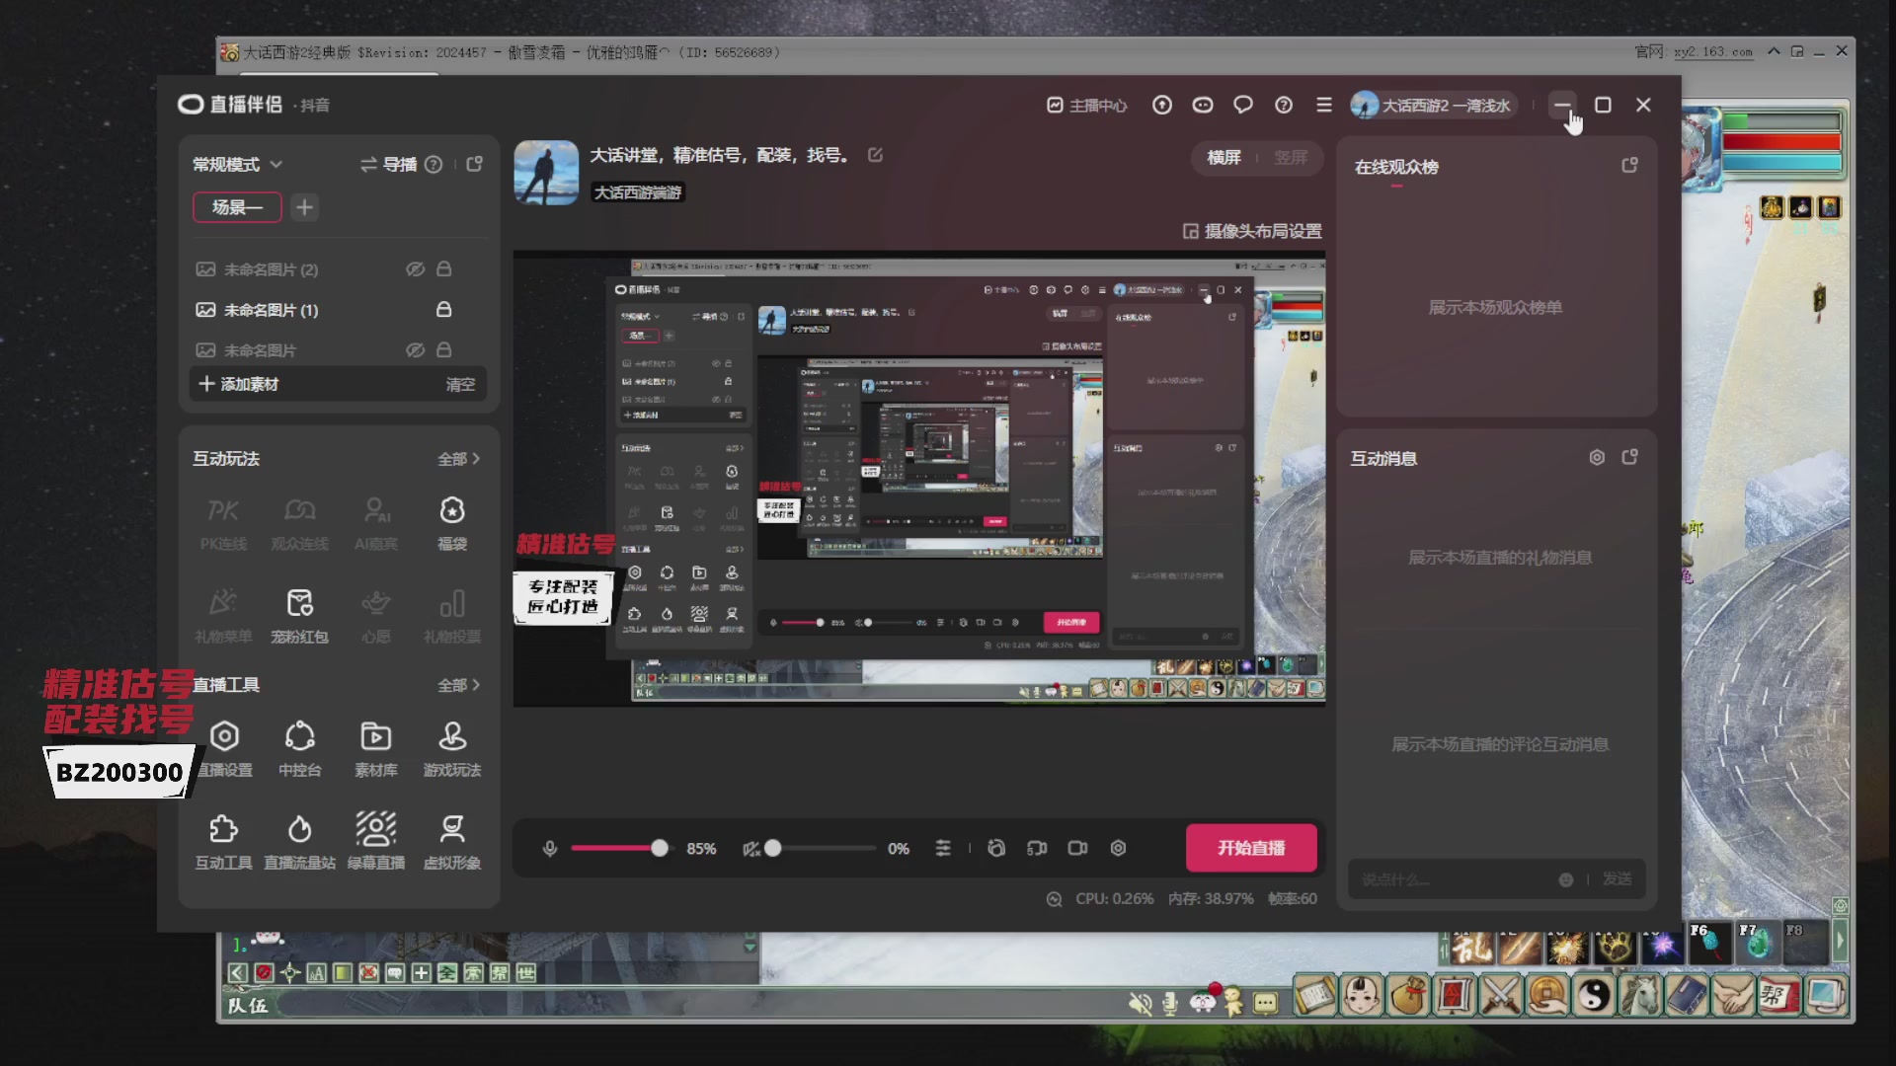Click the streamer profile avatar thumbnail
The width and height of the screenshot is (1896, 1066).
pos(546,173)
